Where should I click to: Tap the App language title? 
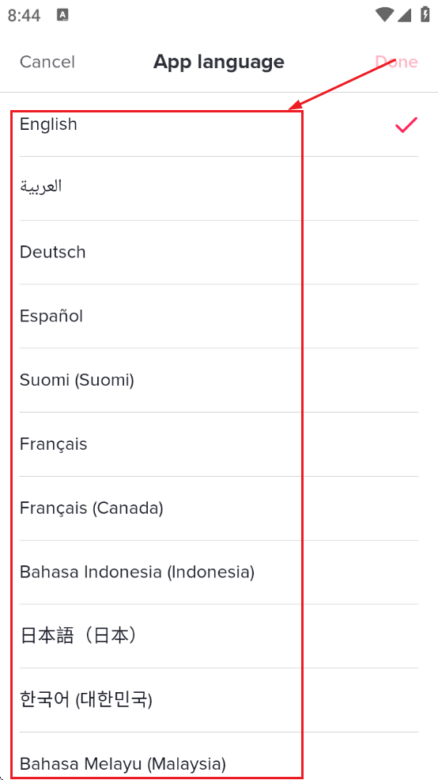coord(218,63)
